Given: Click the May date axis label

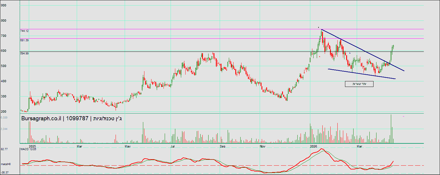Looking at the screenshot, I should tap(128, 146).
